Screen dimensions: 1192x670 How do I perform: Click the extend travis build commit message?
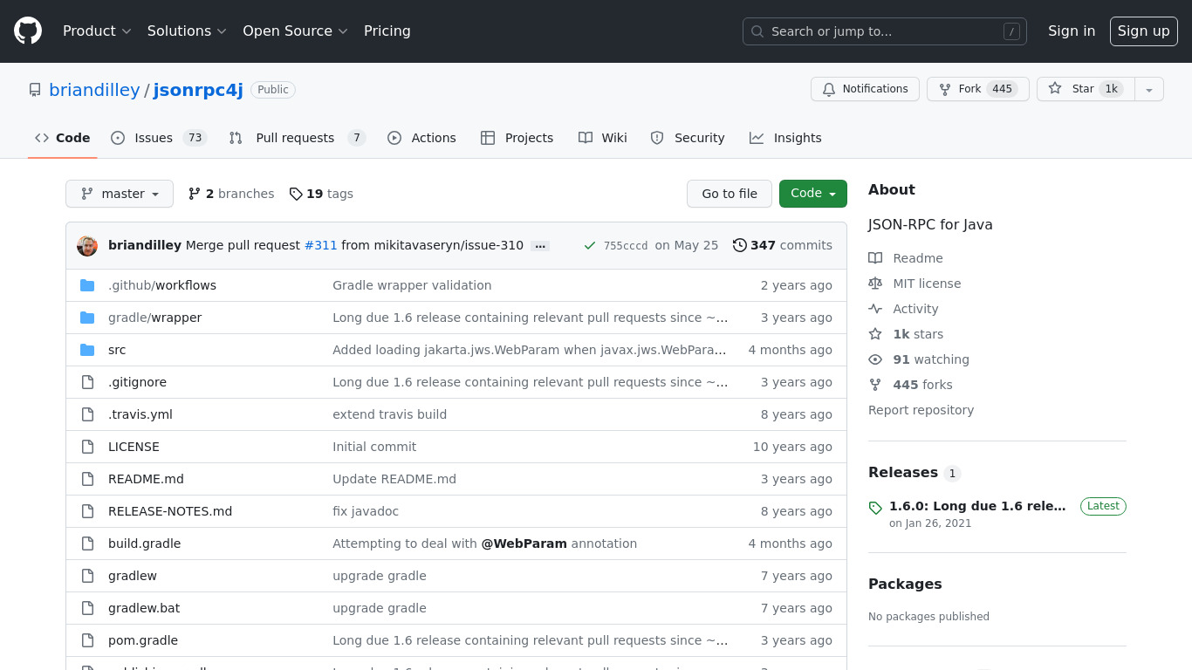389,414
